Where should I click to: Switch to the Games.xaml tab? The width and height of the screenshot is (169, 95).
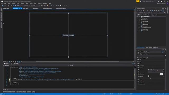click(6, 8)
